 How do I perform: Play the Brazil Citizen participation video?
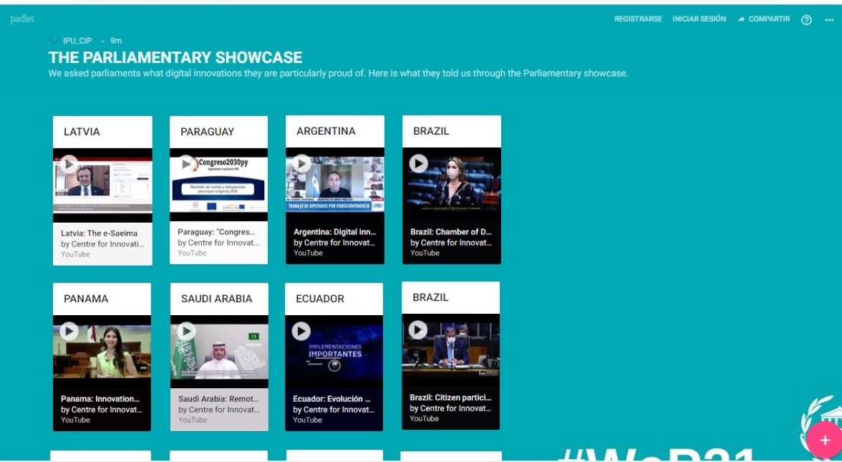(x=418, y=329)
